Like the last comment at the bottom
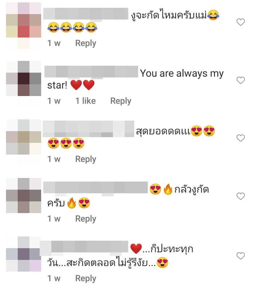 tap(241, 256)
